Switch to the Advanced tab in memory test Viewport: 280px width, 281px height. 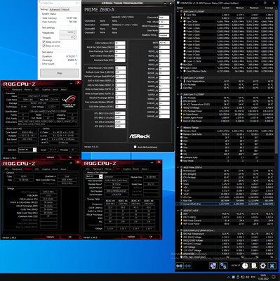coord(55,9)
